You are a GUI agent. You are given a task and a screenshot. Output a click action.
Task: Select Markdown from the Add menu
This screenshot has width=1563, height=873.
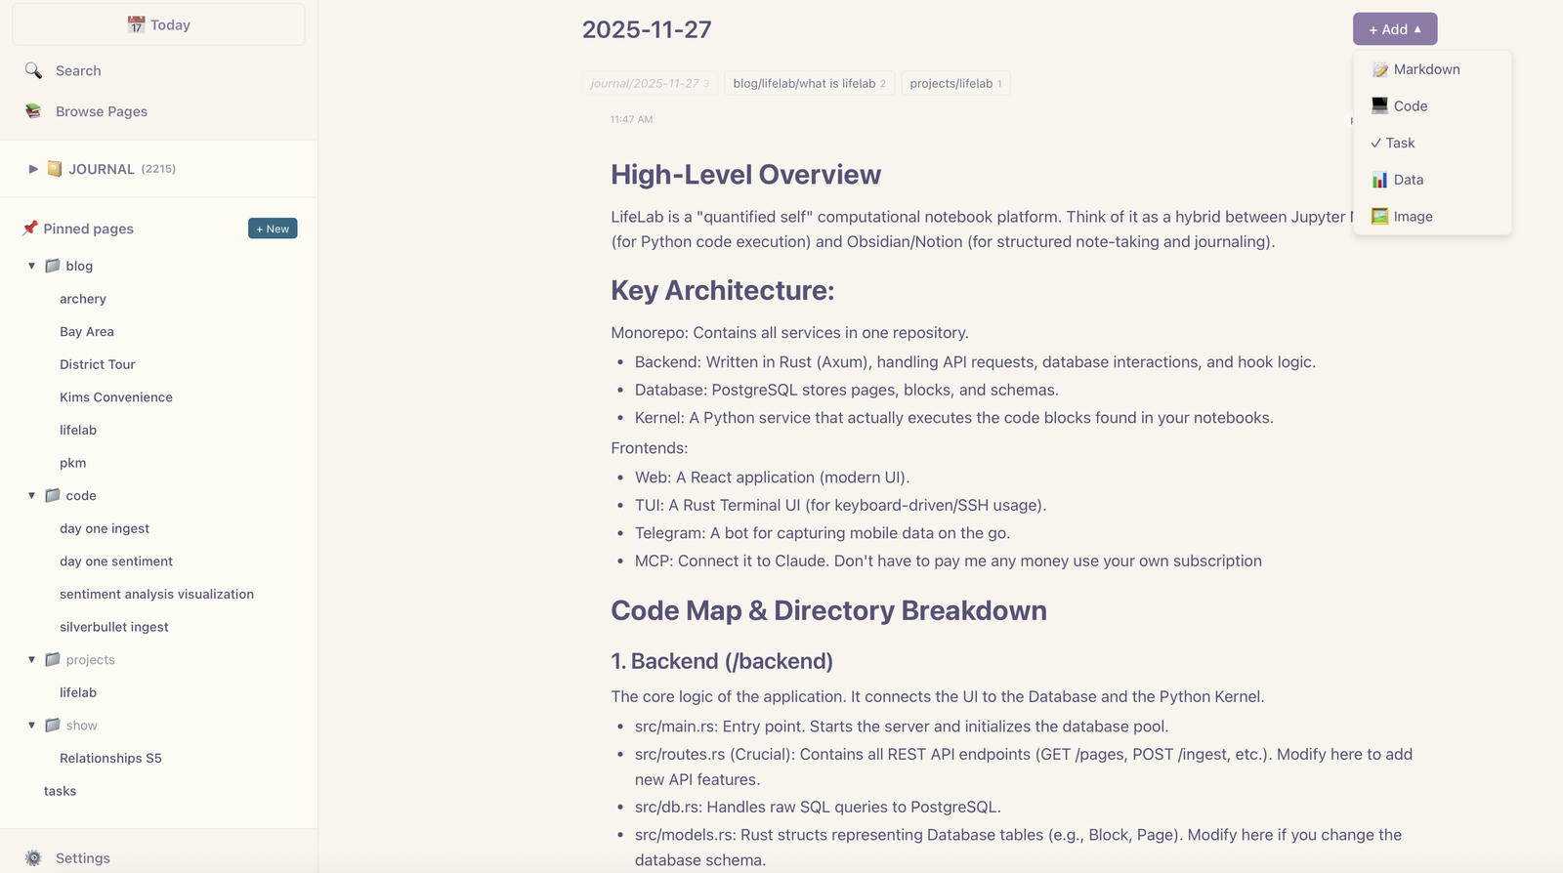[x=1426, y=69]
